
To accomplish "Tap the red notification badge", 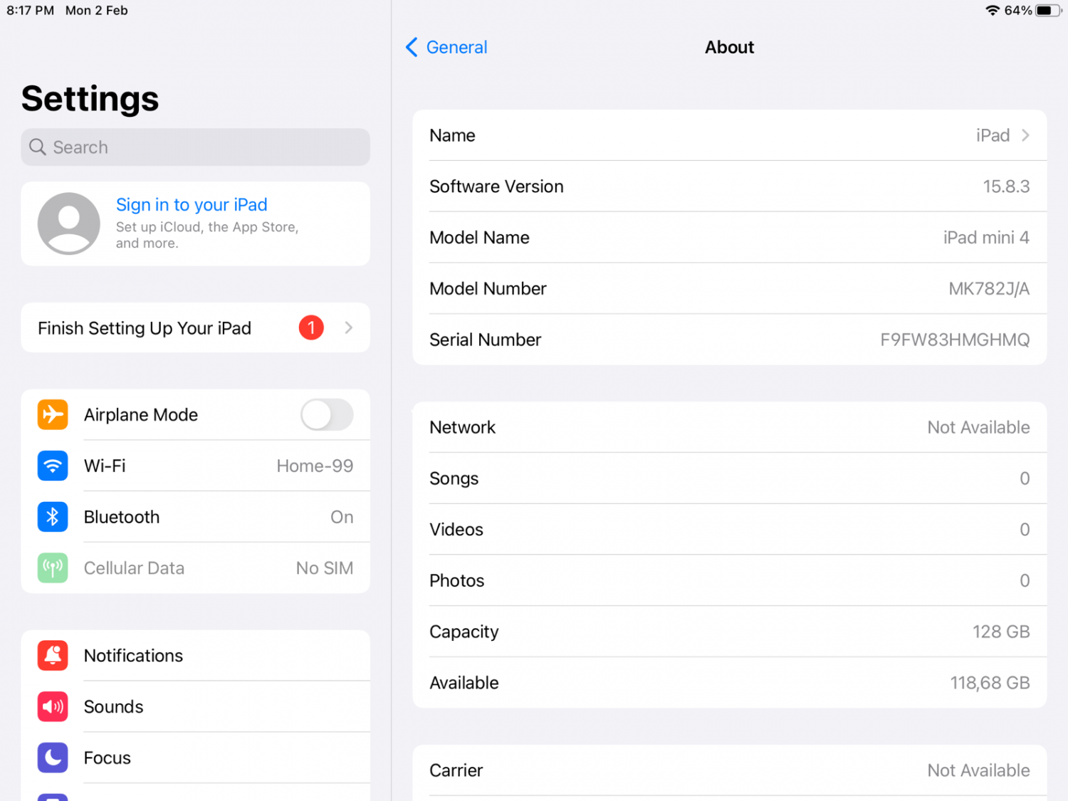I will (x=311, y=328).
